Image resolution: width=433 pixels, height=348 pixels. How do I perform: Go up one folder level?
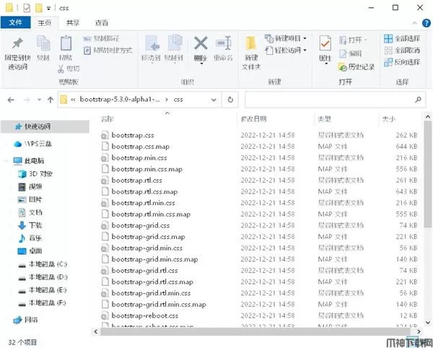pyautogui.click(x=51, y=100)
